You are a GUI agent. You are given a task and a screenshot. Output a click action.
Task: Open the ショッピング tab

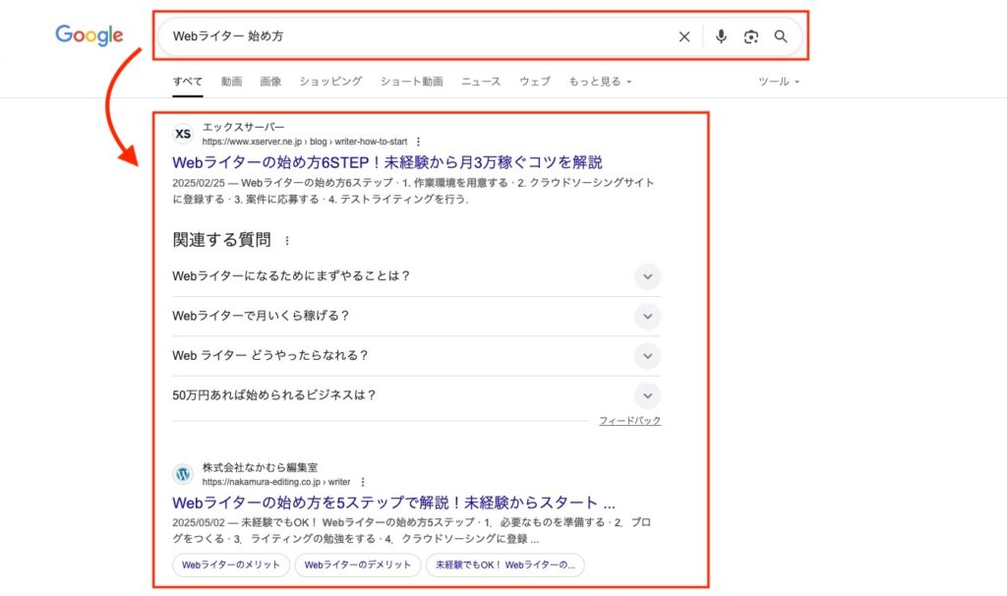[330, 82]
